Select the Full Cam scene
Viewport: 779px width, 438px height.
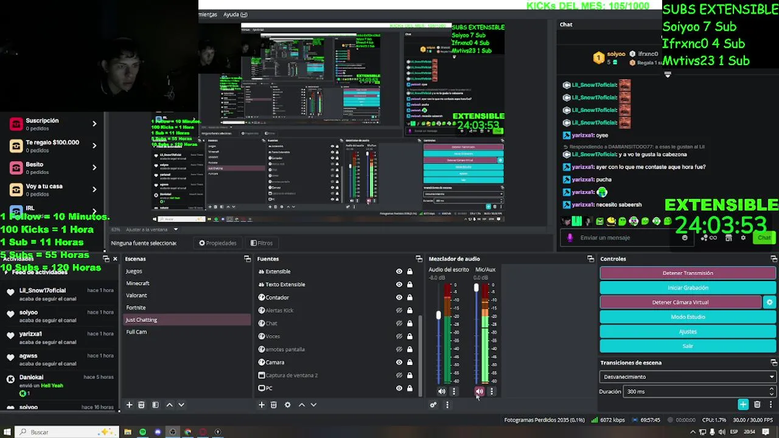[186, 332]
